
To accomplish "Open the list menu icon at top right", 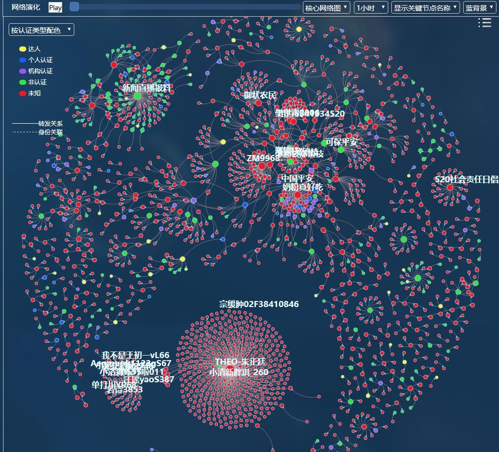I will click(484, 23).
